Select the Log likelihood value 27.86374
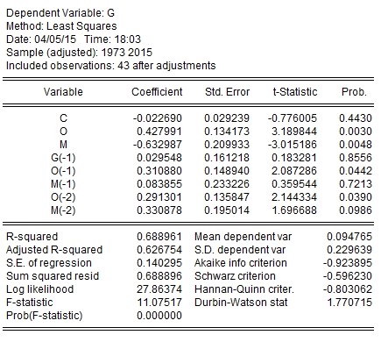Image resolution: width=388 pixels, height=342 pixels. pos(159,289)
